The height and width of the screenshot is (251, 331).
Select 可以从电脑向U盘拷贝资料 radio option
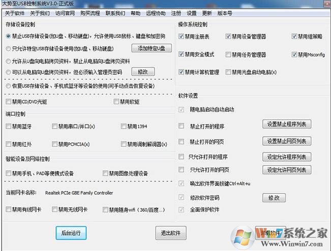click(8, 72)
